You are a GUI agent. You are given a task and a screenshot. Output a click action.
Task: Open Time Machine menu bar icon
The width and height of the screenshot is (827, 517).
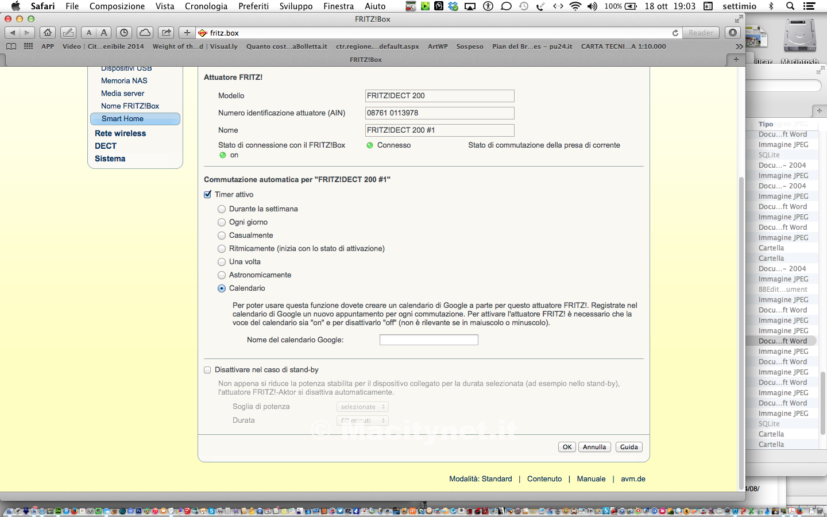pyautogui.click(x=523, y=6)
